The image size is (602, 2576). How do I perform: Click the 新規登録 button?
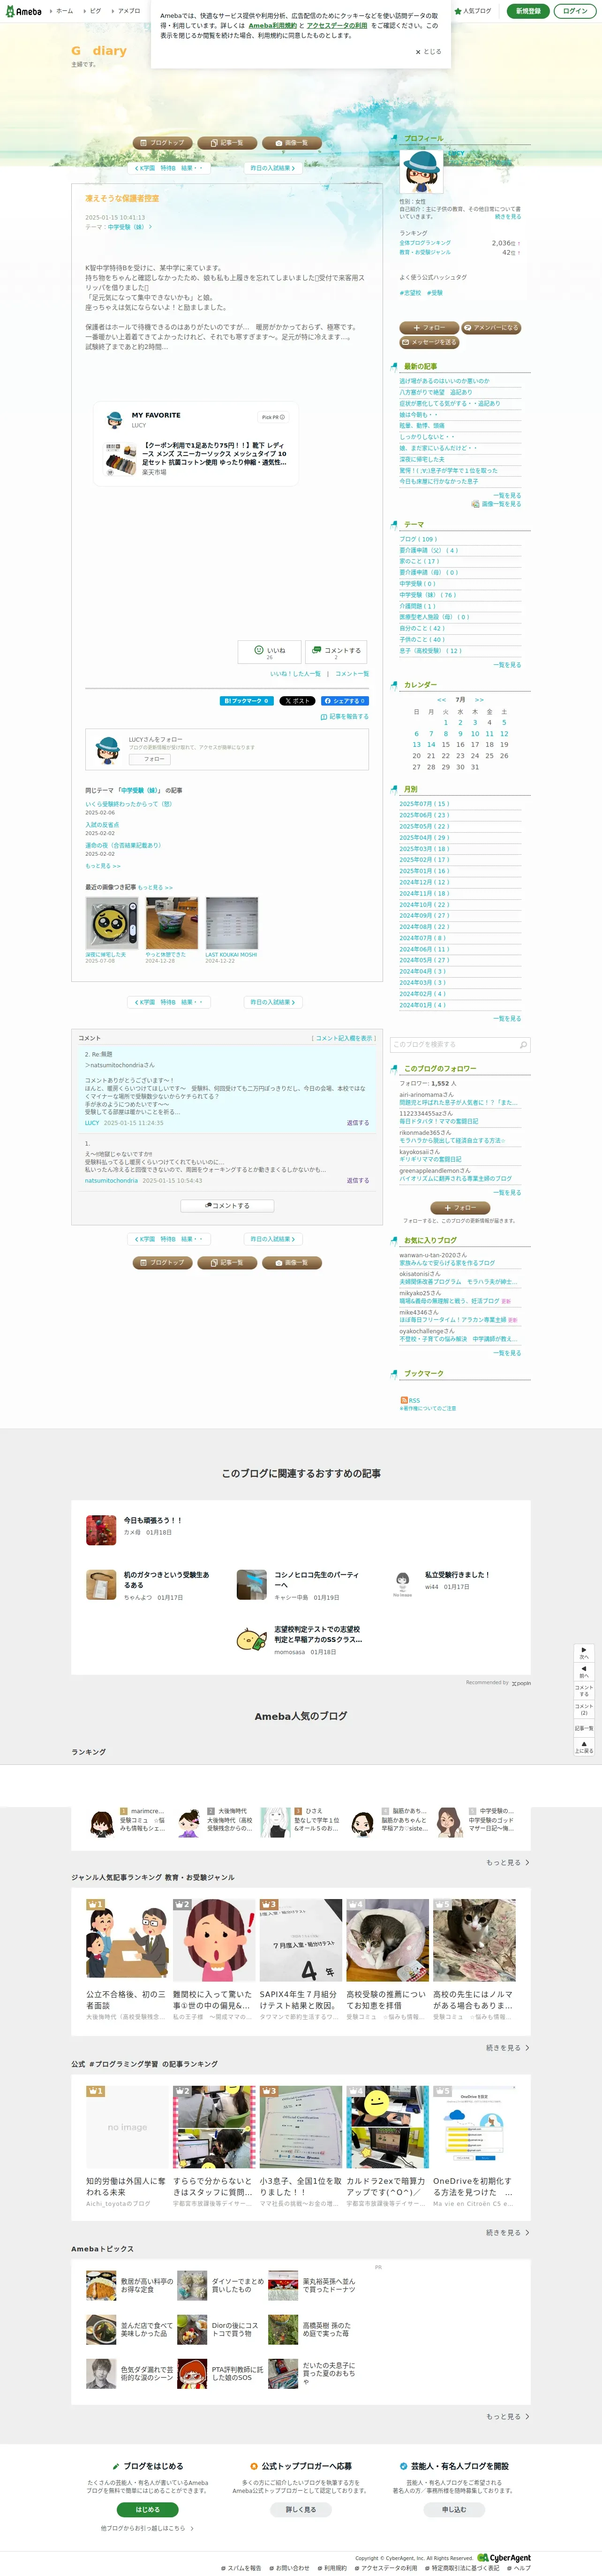528,11
